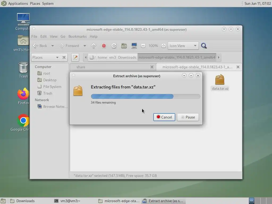Open the Icon View dropdown
Screen dimensions: 272x204
pyautogui.click(x=183, y=46)
